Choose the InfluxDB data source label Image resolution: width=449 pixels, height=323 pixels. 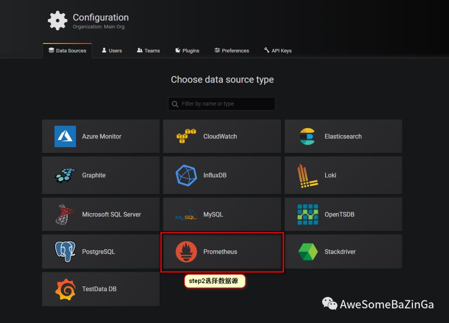(215, 175)
